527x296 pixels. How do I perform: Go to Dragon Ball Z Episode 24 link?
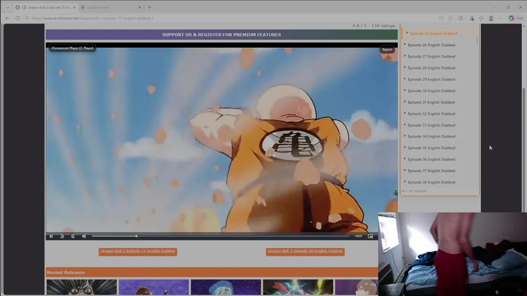point(138,251)
